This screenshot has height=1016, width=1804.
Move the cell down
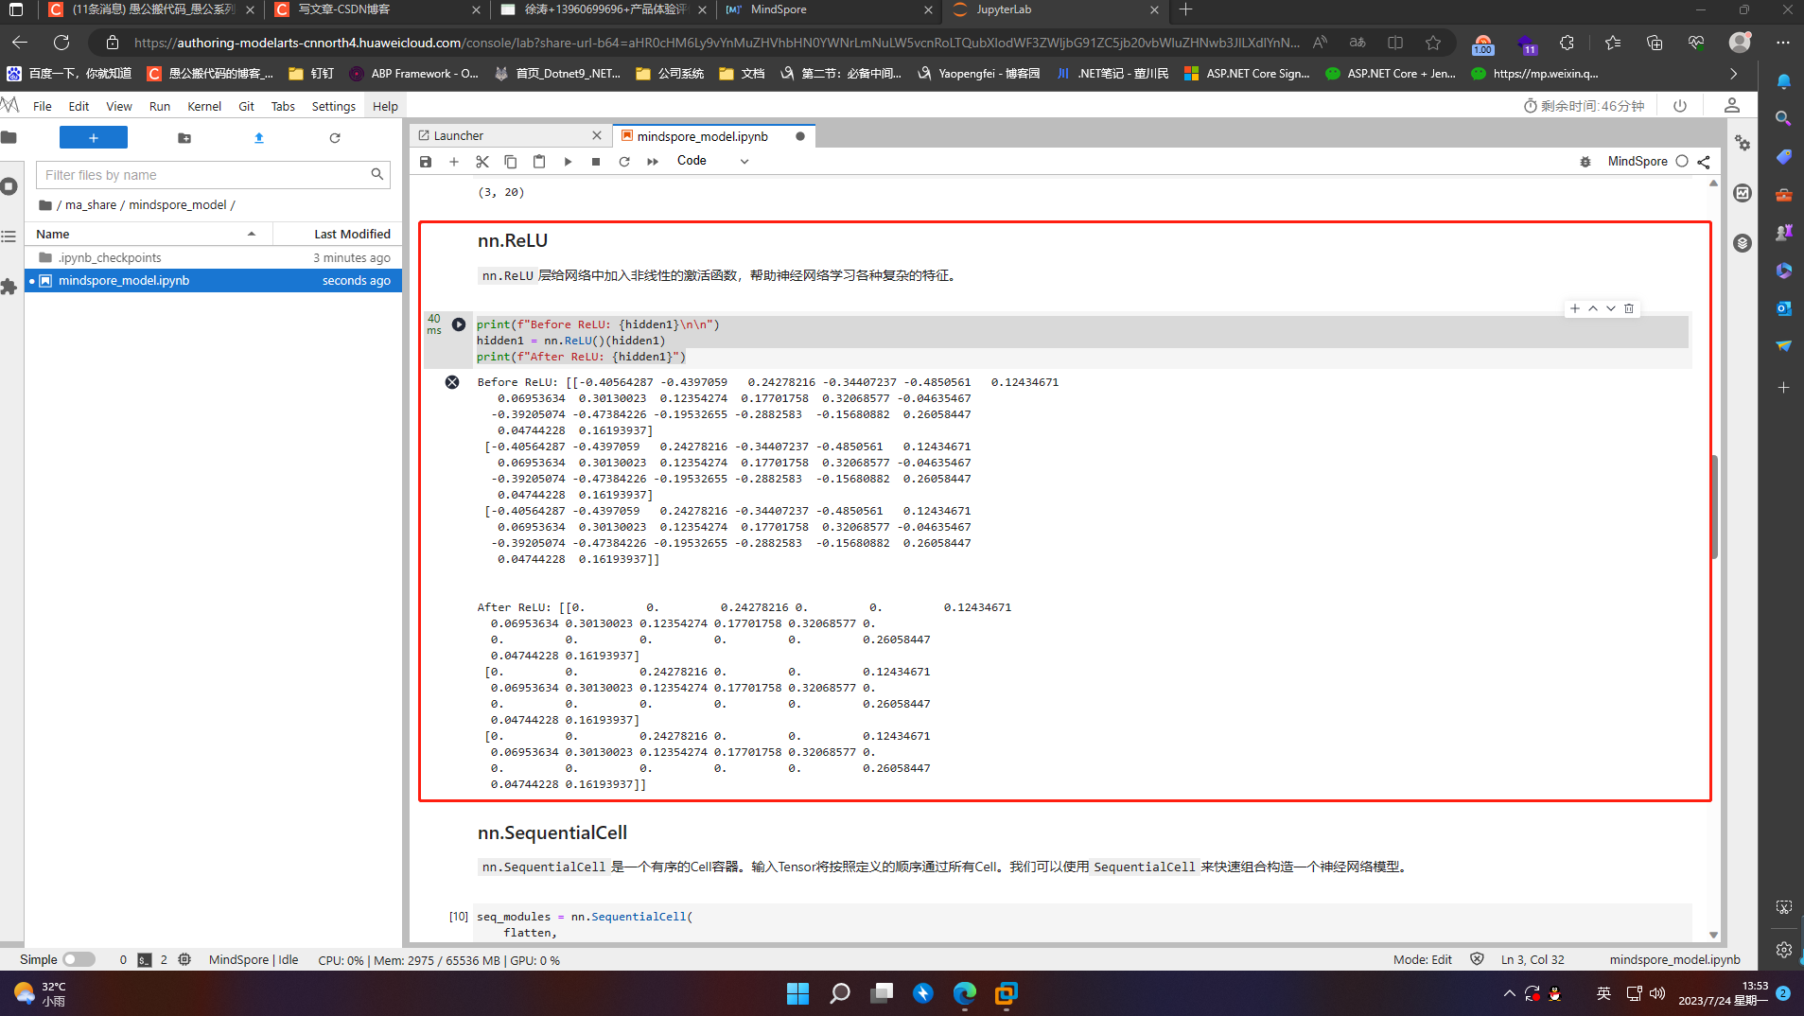pyautogui.click(x=1611, y=308)
